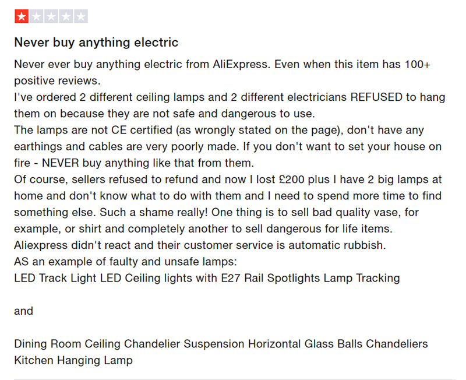Click the first red filled star
The image size is (466, 380).
point(22,17)
